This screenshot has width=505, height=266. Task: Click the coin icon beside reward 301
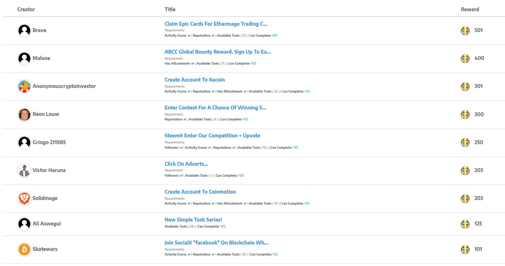[466, 86]
